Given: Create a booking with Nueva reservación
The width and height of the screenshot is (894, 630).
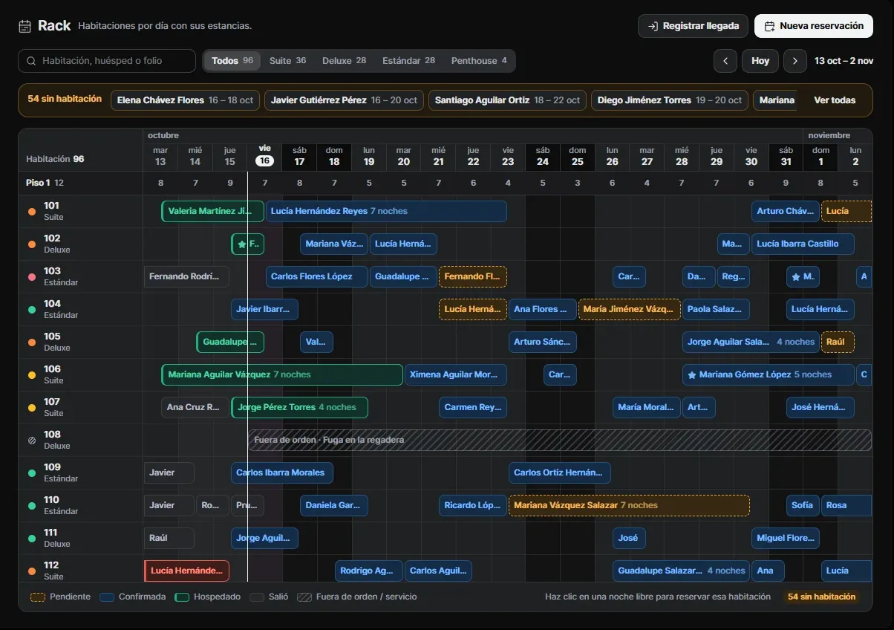Looking at the screenshot, I should click(x=814, y=26).
